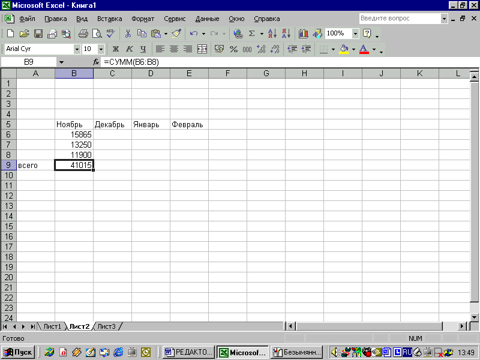Screen dimensions: 480x360
Task: Expand the Arial Cyr font dropdown
Action: tap(77, 49)
